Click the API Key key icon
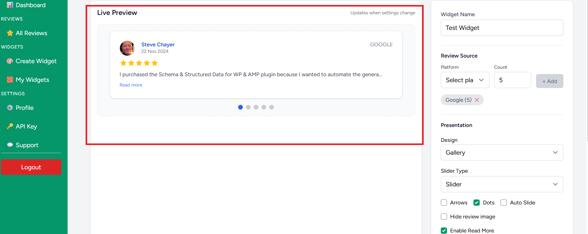The width and height of the screenshot is (588, 234). click(x=10, y=126)
